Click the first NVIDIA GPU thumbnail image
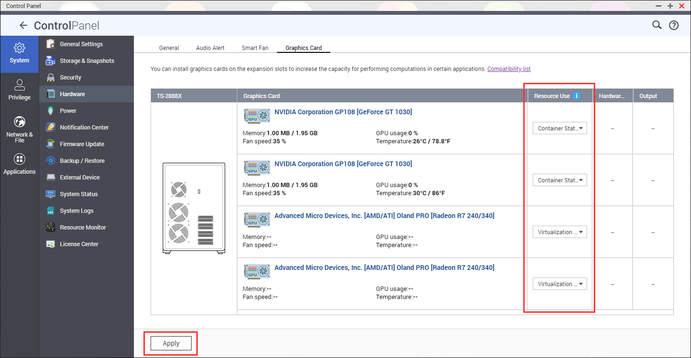Viewport: 691px width, 358px height. point(256,115)
